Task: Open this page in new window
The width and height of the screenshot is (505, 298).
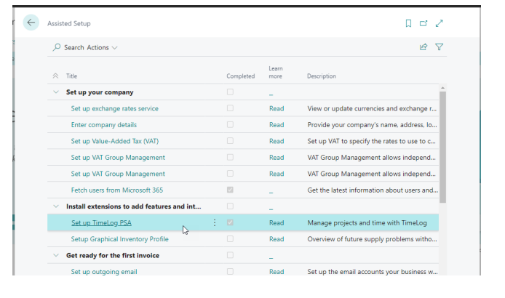Action: (424, 23)
